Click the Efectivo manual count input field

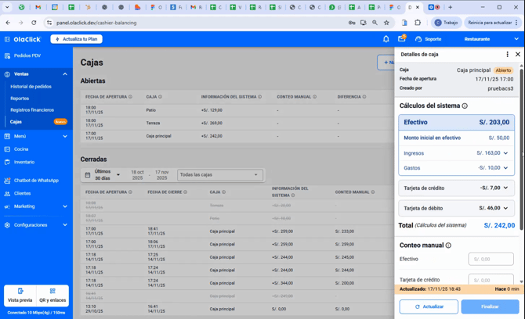[x=491, y=259]
